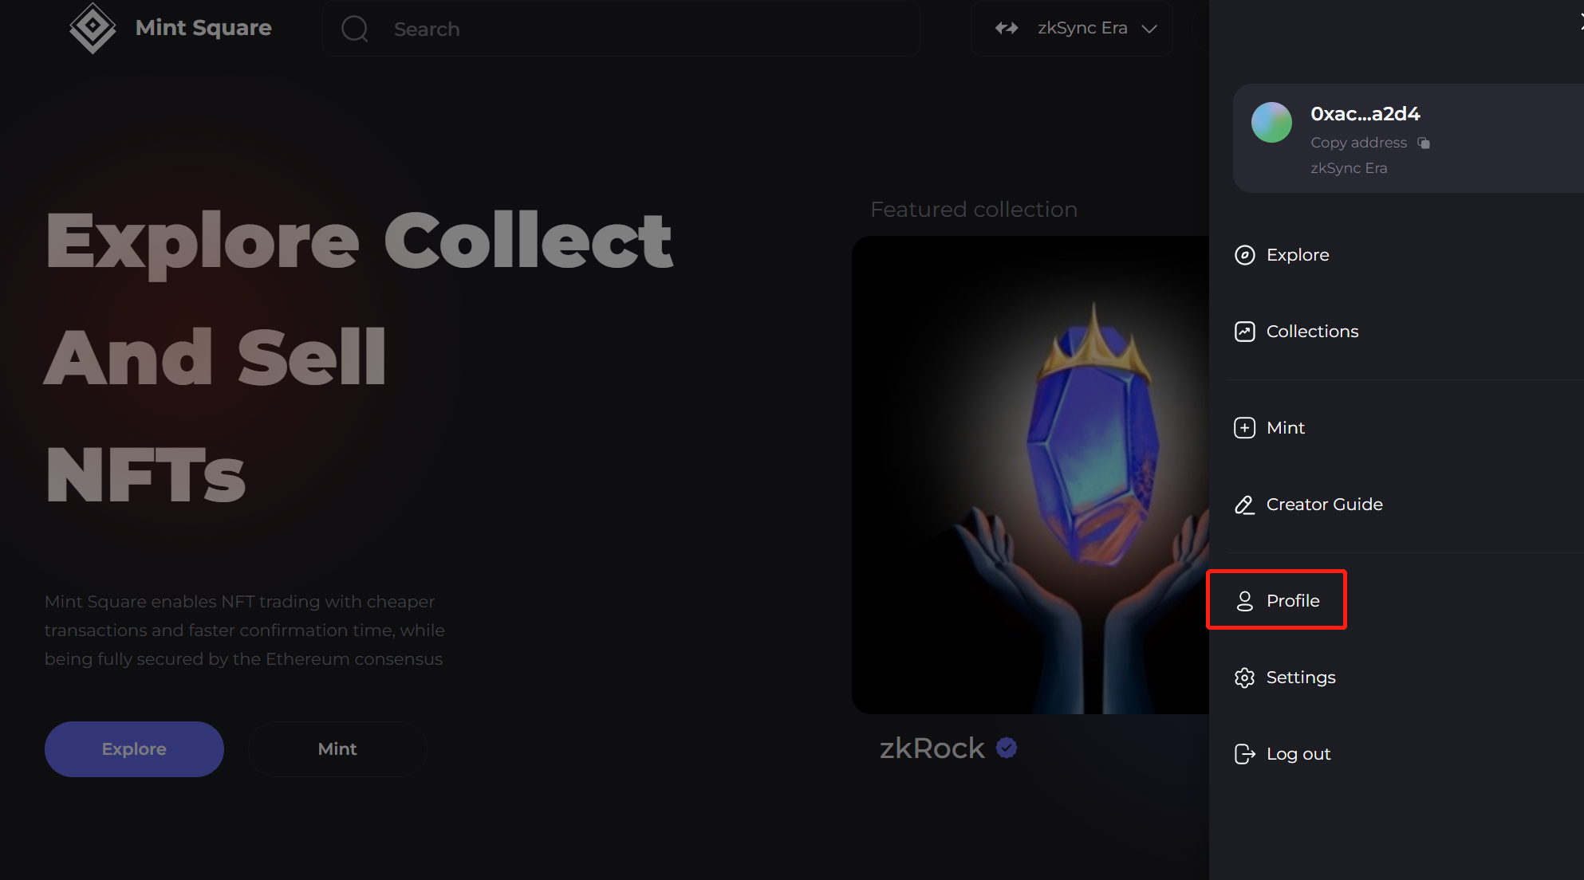Click the Mint plus icon in sidebar

point(1244,428)
